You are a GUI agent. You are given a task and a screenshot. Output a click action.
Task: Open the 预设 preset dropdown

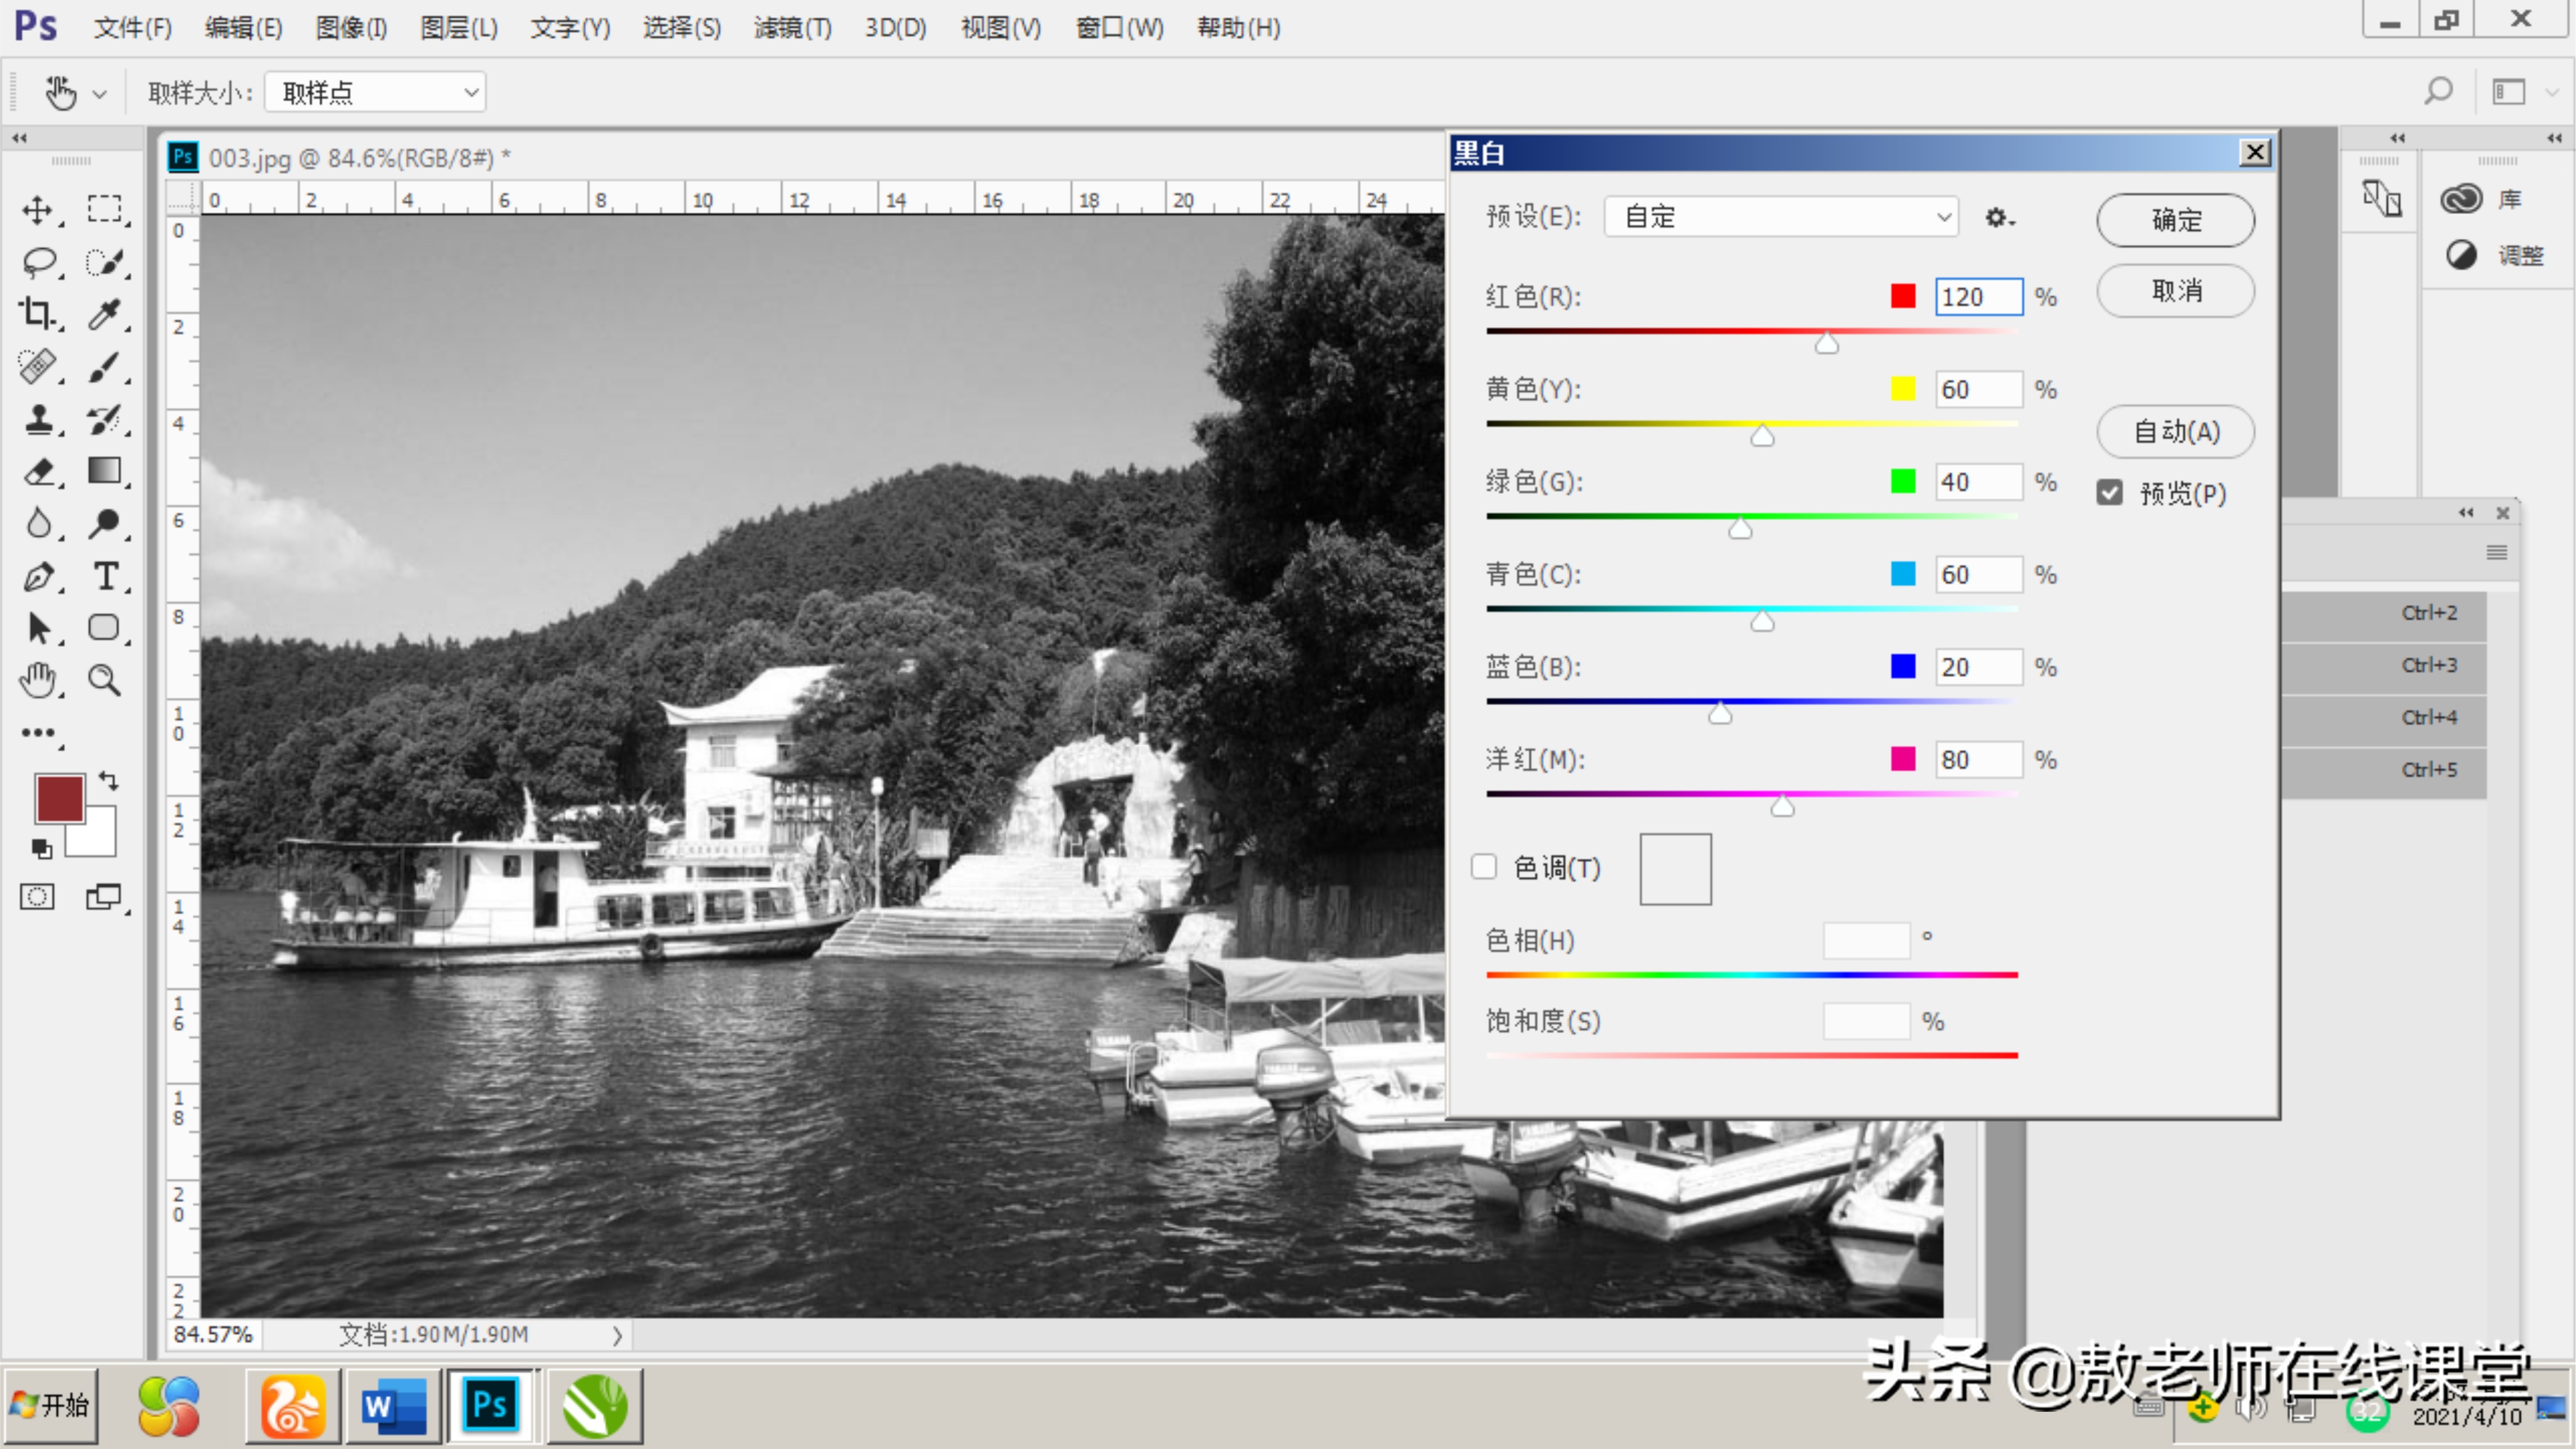1781,217
